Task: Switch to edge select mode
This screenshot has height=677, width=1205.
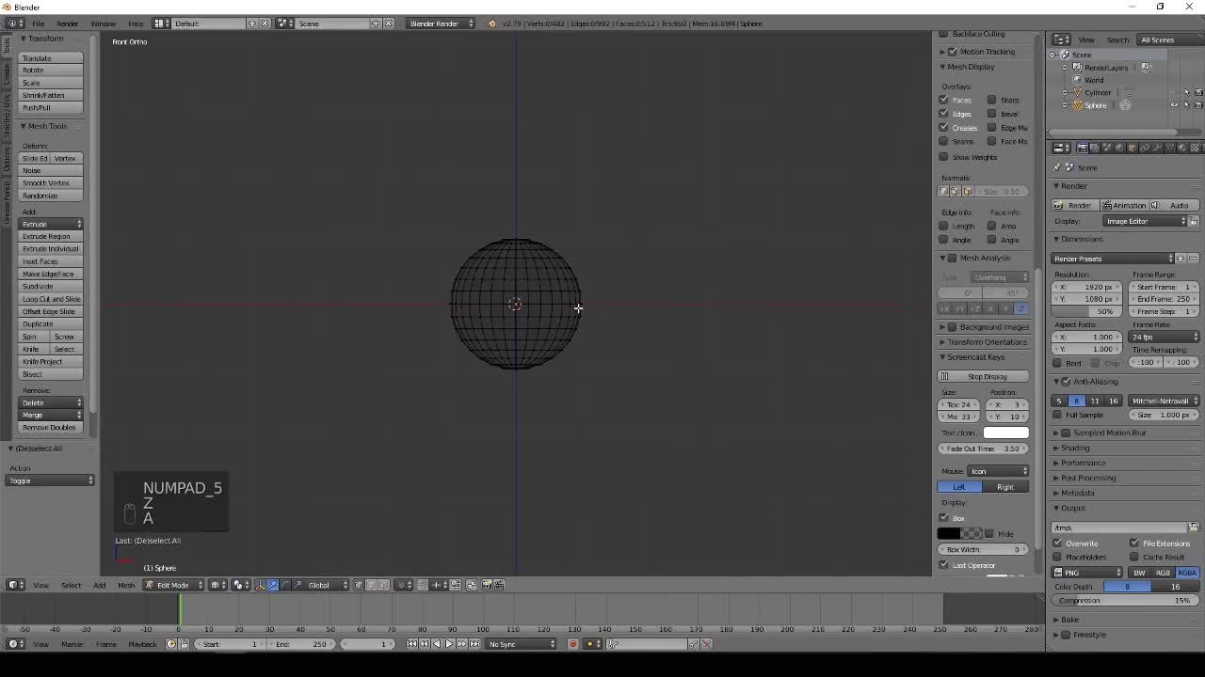Action: click(x=371, y=585)
